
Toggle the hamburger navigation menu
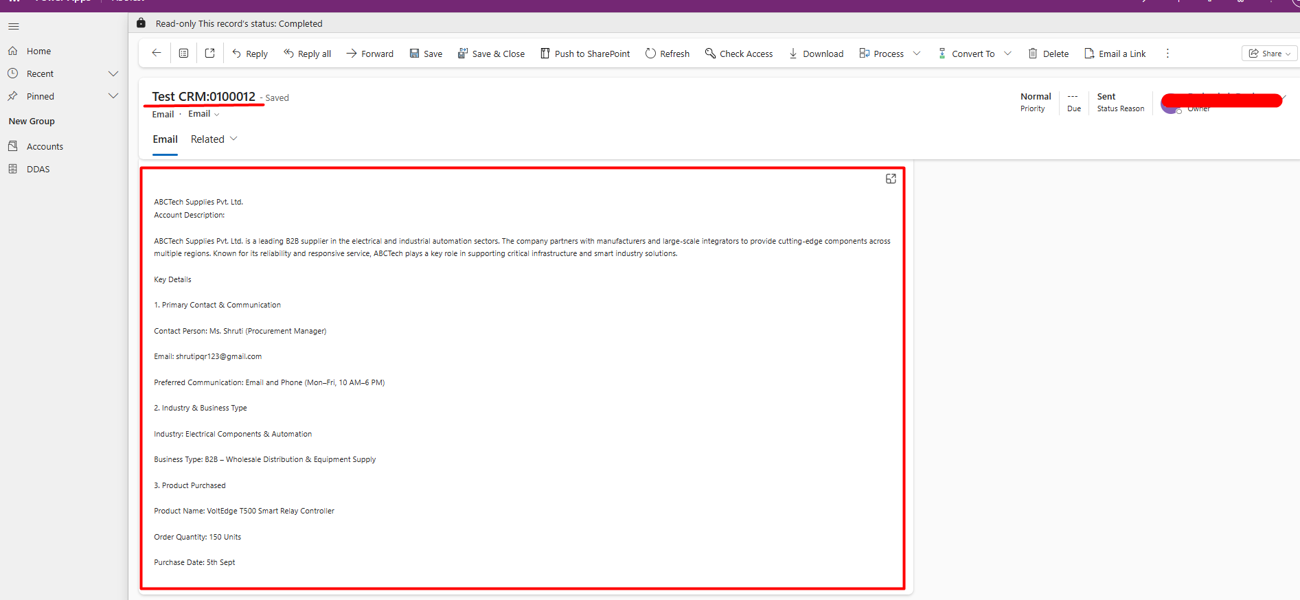click(14, 27)
